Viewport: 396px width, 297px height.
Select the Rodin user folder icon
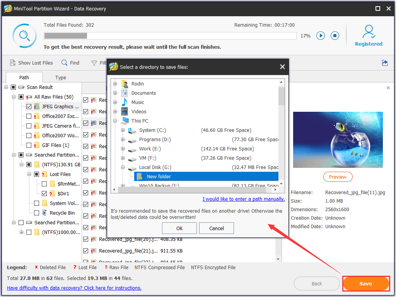(125, 84)
